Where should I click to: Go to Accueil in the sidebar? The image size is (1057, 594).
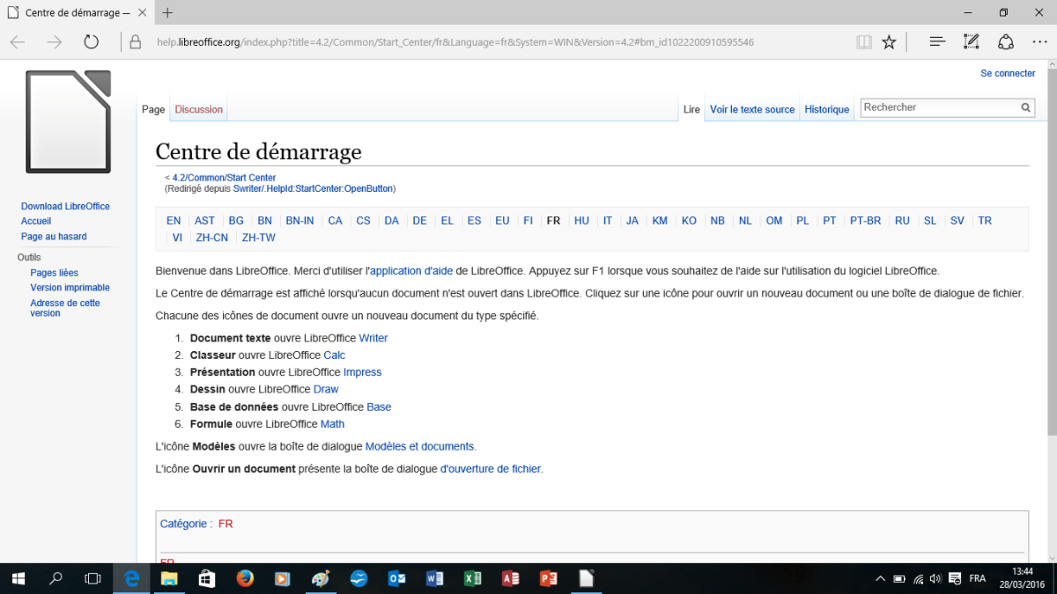[x=36, y=221]
